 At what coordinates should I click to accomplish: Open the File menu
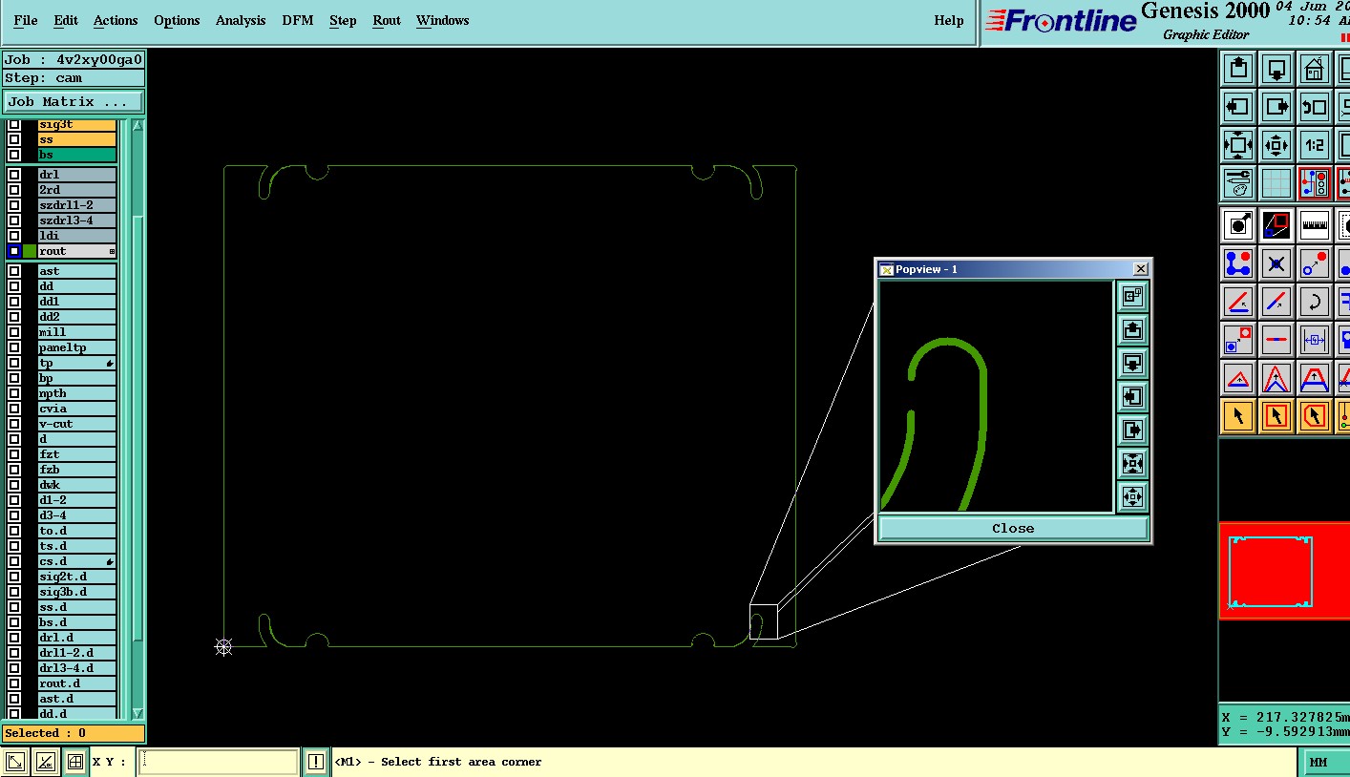26,20
